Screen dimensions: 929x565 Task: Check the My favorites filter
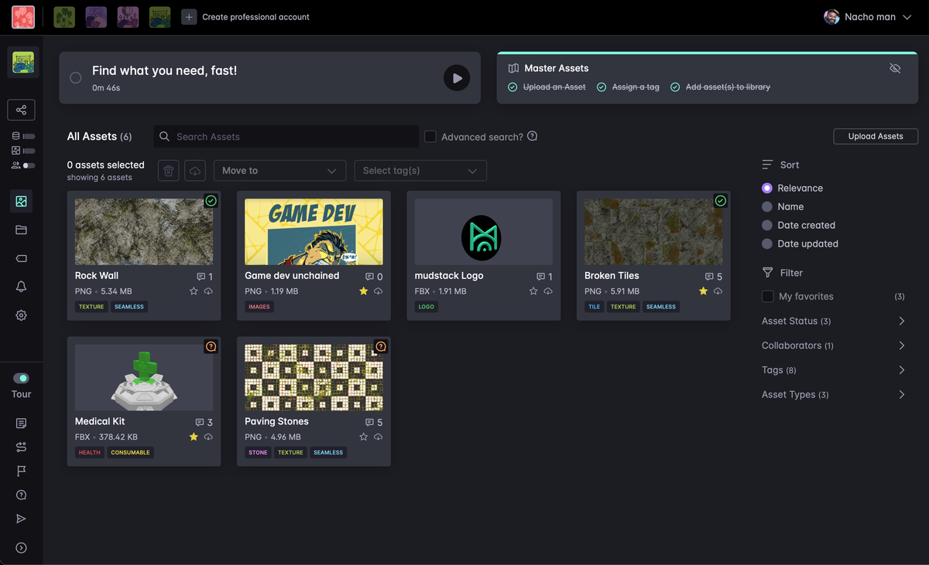768,297
